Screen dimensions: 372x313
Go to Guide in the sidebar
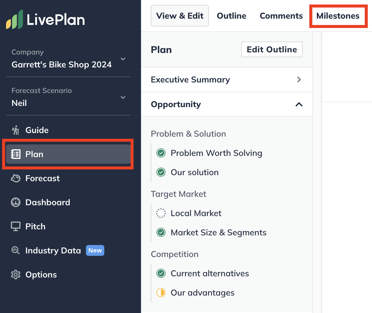pos(68,130)
